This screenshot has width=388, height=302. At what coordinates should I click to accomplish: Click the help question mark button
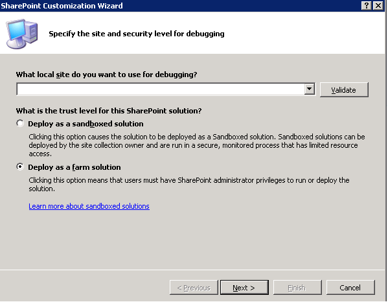(367, 5)
